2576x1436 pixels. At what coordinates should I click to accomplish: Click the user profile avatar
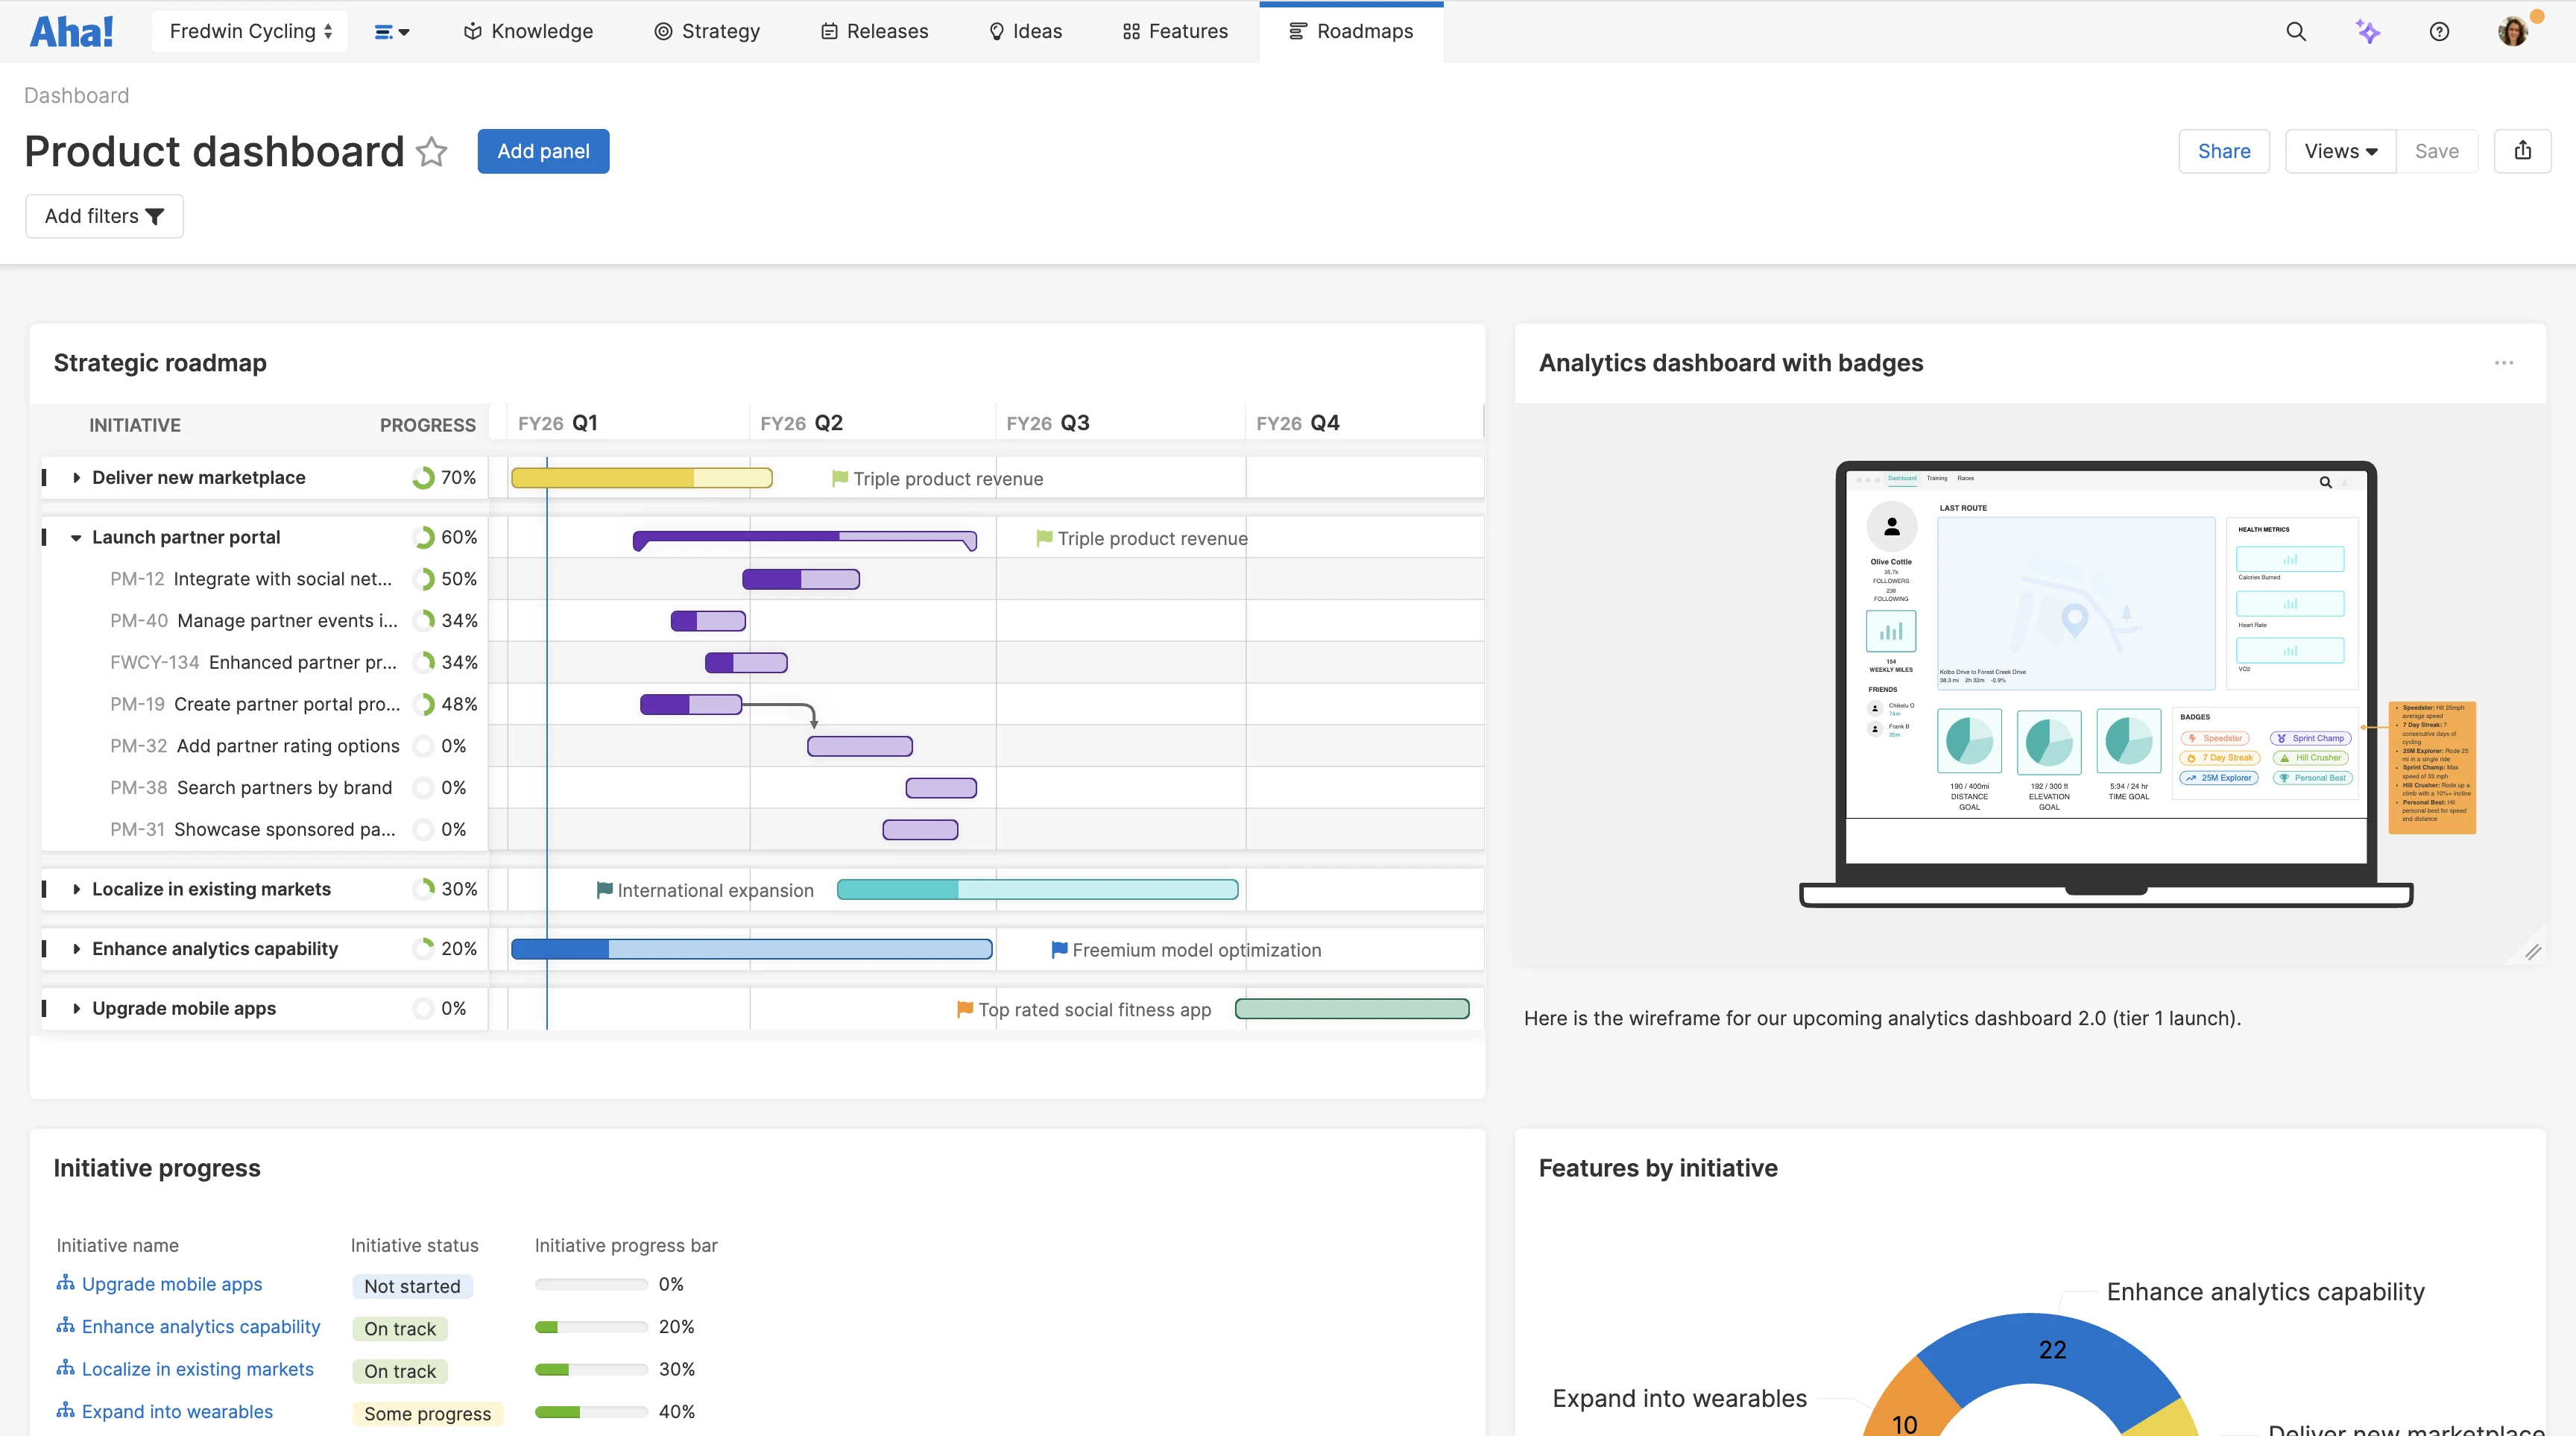[2512, 31]
